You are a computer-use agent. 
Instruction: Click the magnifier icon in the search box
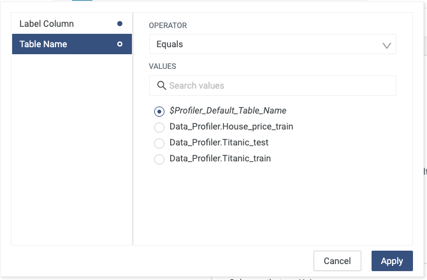click(161, 85)
